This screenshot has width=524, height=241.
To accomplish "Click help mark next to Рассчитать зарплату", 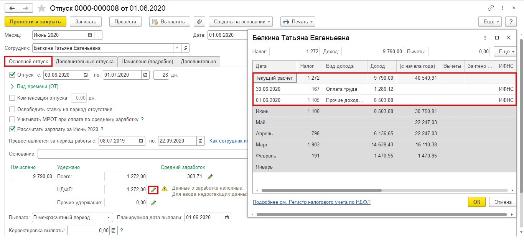I will pyautogui.click(x=102, y=129).
